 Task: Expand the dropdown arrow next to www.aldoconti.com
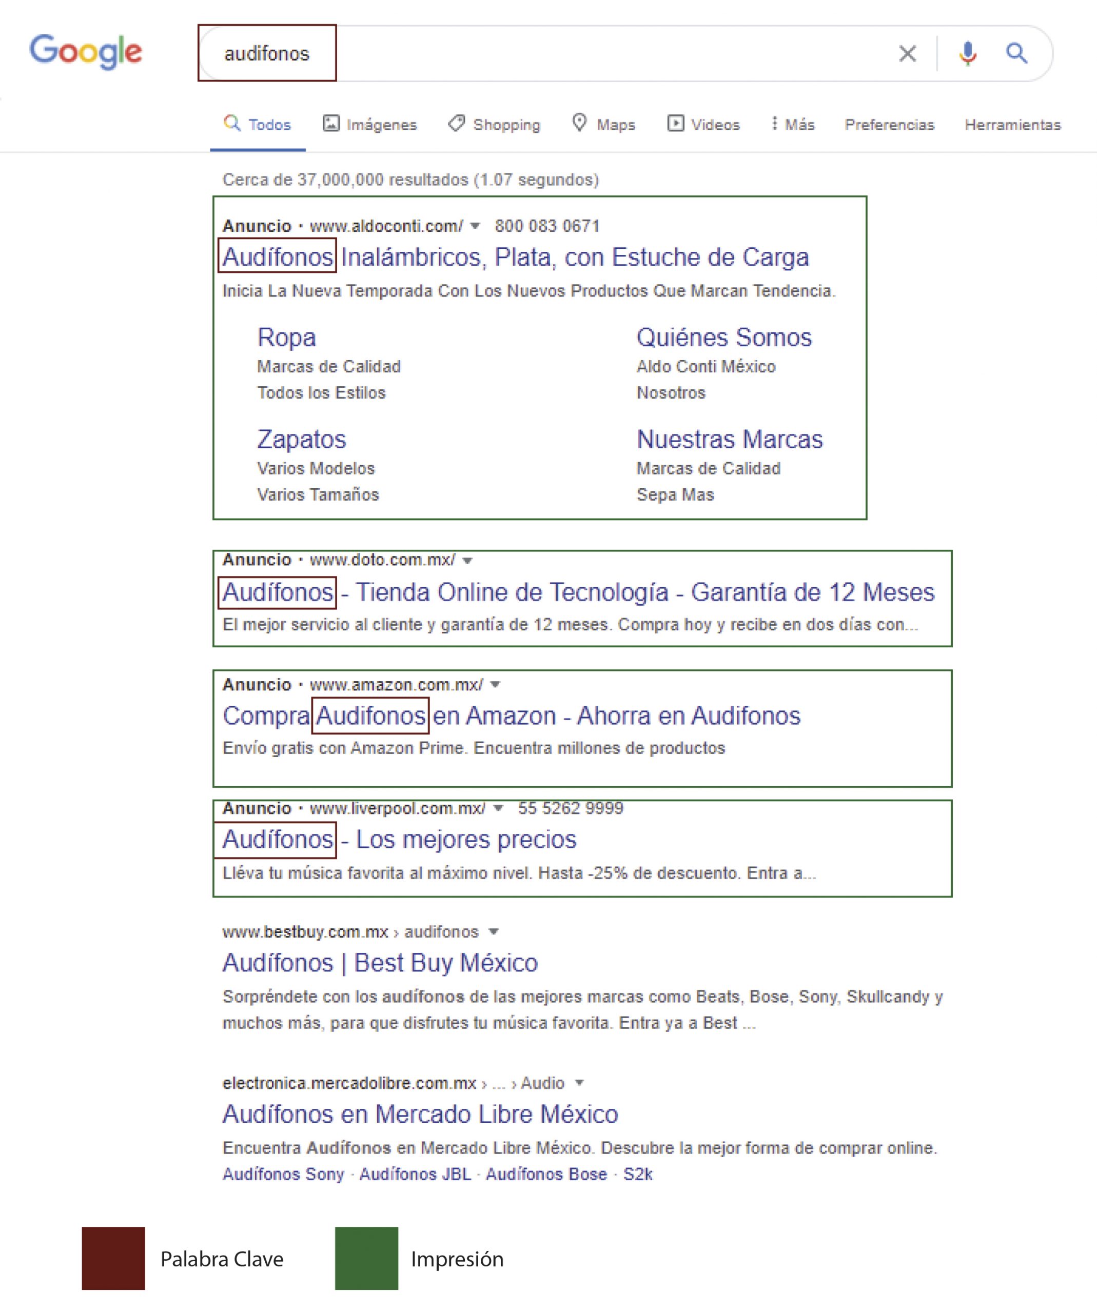[x=477, y=226]
